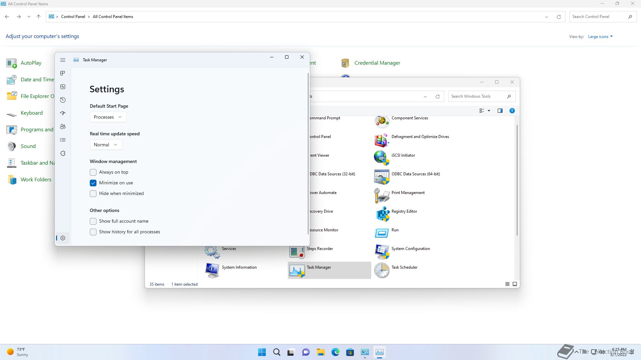Expand View by Large icons dropdown
This screenshot has height=360, width=641.
point(600,37)
